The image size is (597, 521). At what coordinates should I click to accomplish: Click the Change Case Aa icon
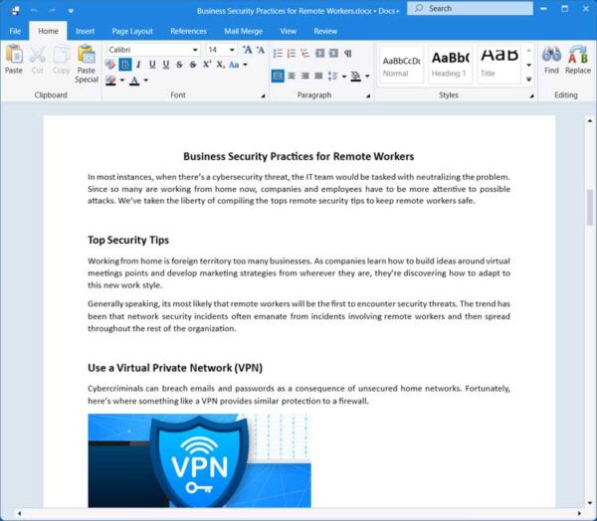(234, 65)
